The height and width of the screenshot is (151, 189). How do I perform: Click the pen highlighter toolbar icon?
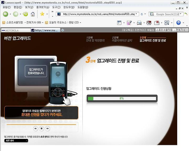coord(129,23)
